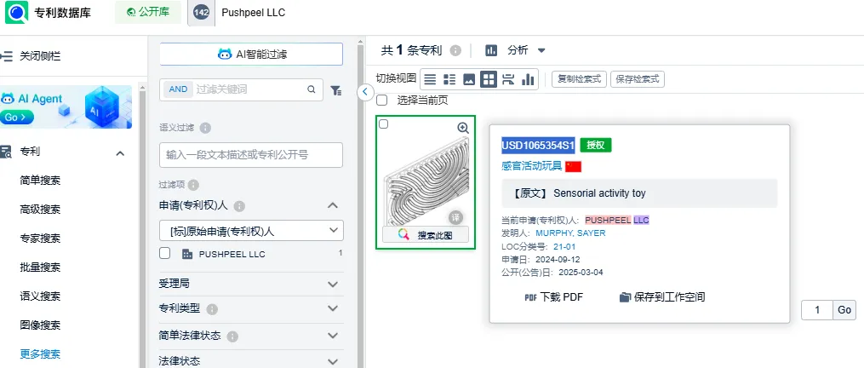Screen dimensions: 864x368
Task: Open 更多搜索 in sidebar
Action: pyautogui.click(x=40, y=354)
